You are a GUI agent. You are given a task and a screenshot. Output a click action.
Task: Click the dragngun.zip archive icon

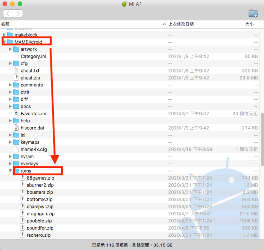(x=22, y=213)
